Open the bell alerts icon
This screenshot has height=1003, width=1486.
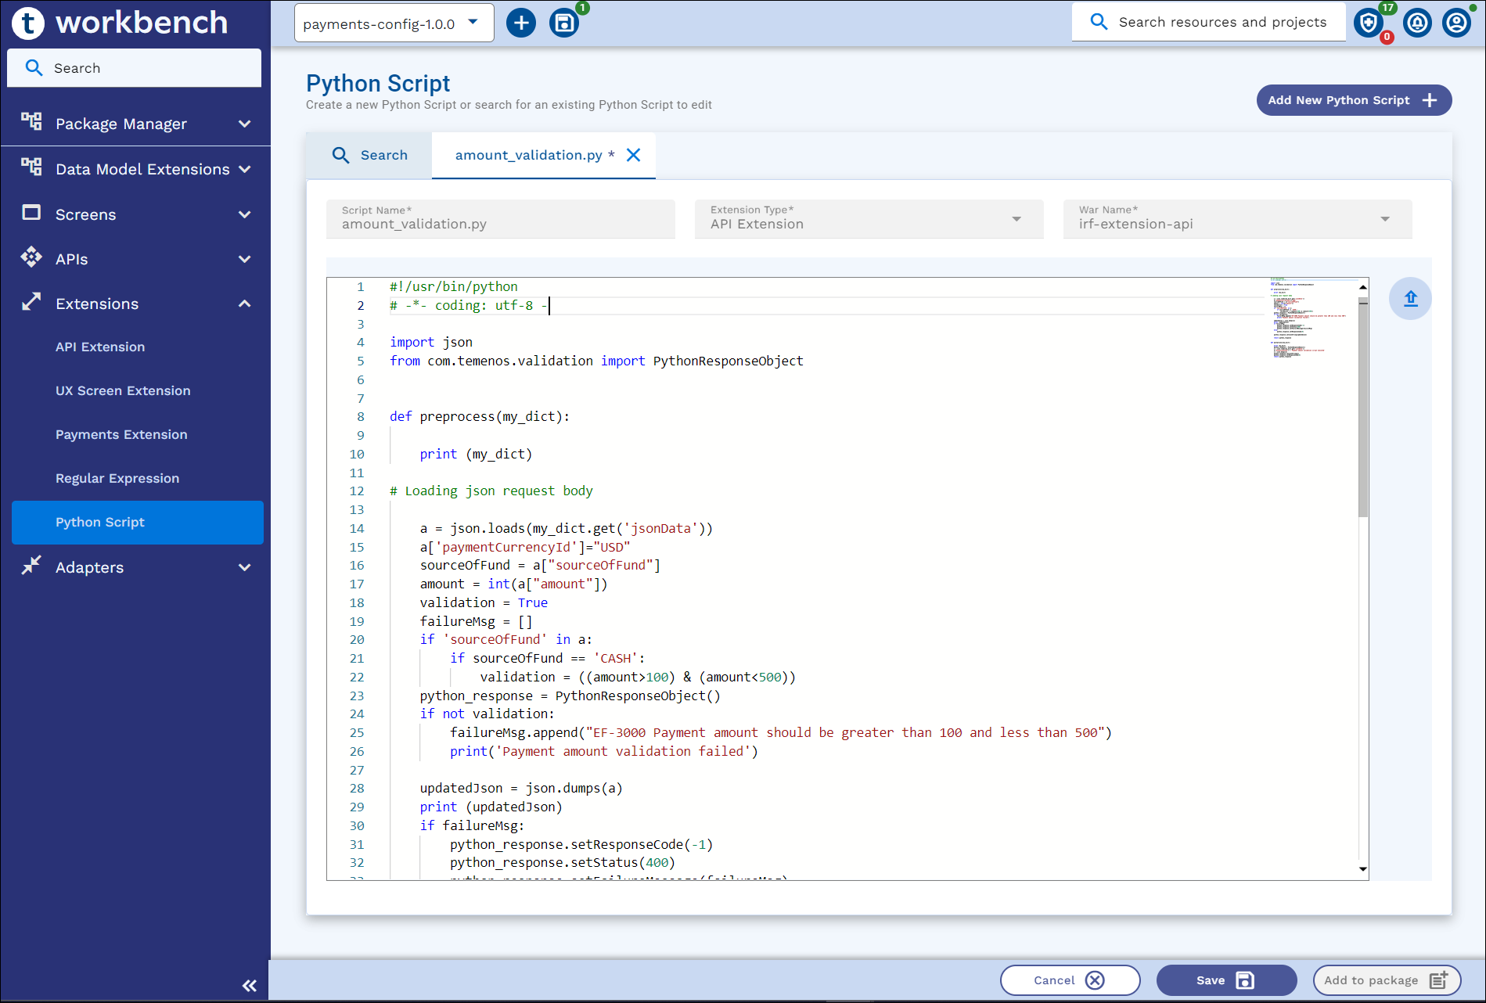tap(1417, 23)
